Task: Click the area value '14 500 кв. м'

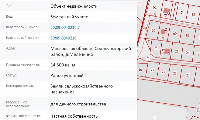Action: (63, 65)
